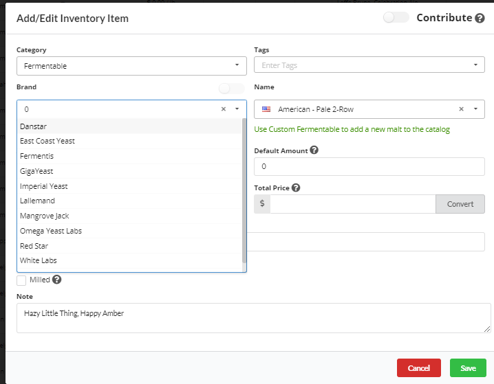
Task: Select Imperial Yeast from the list
Action: click(x=129, y=186)
